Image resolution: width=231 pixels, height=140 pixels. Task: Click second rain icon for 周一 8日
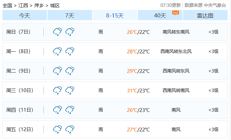click(x=70, y=51)
